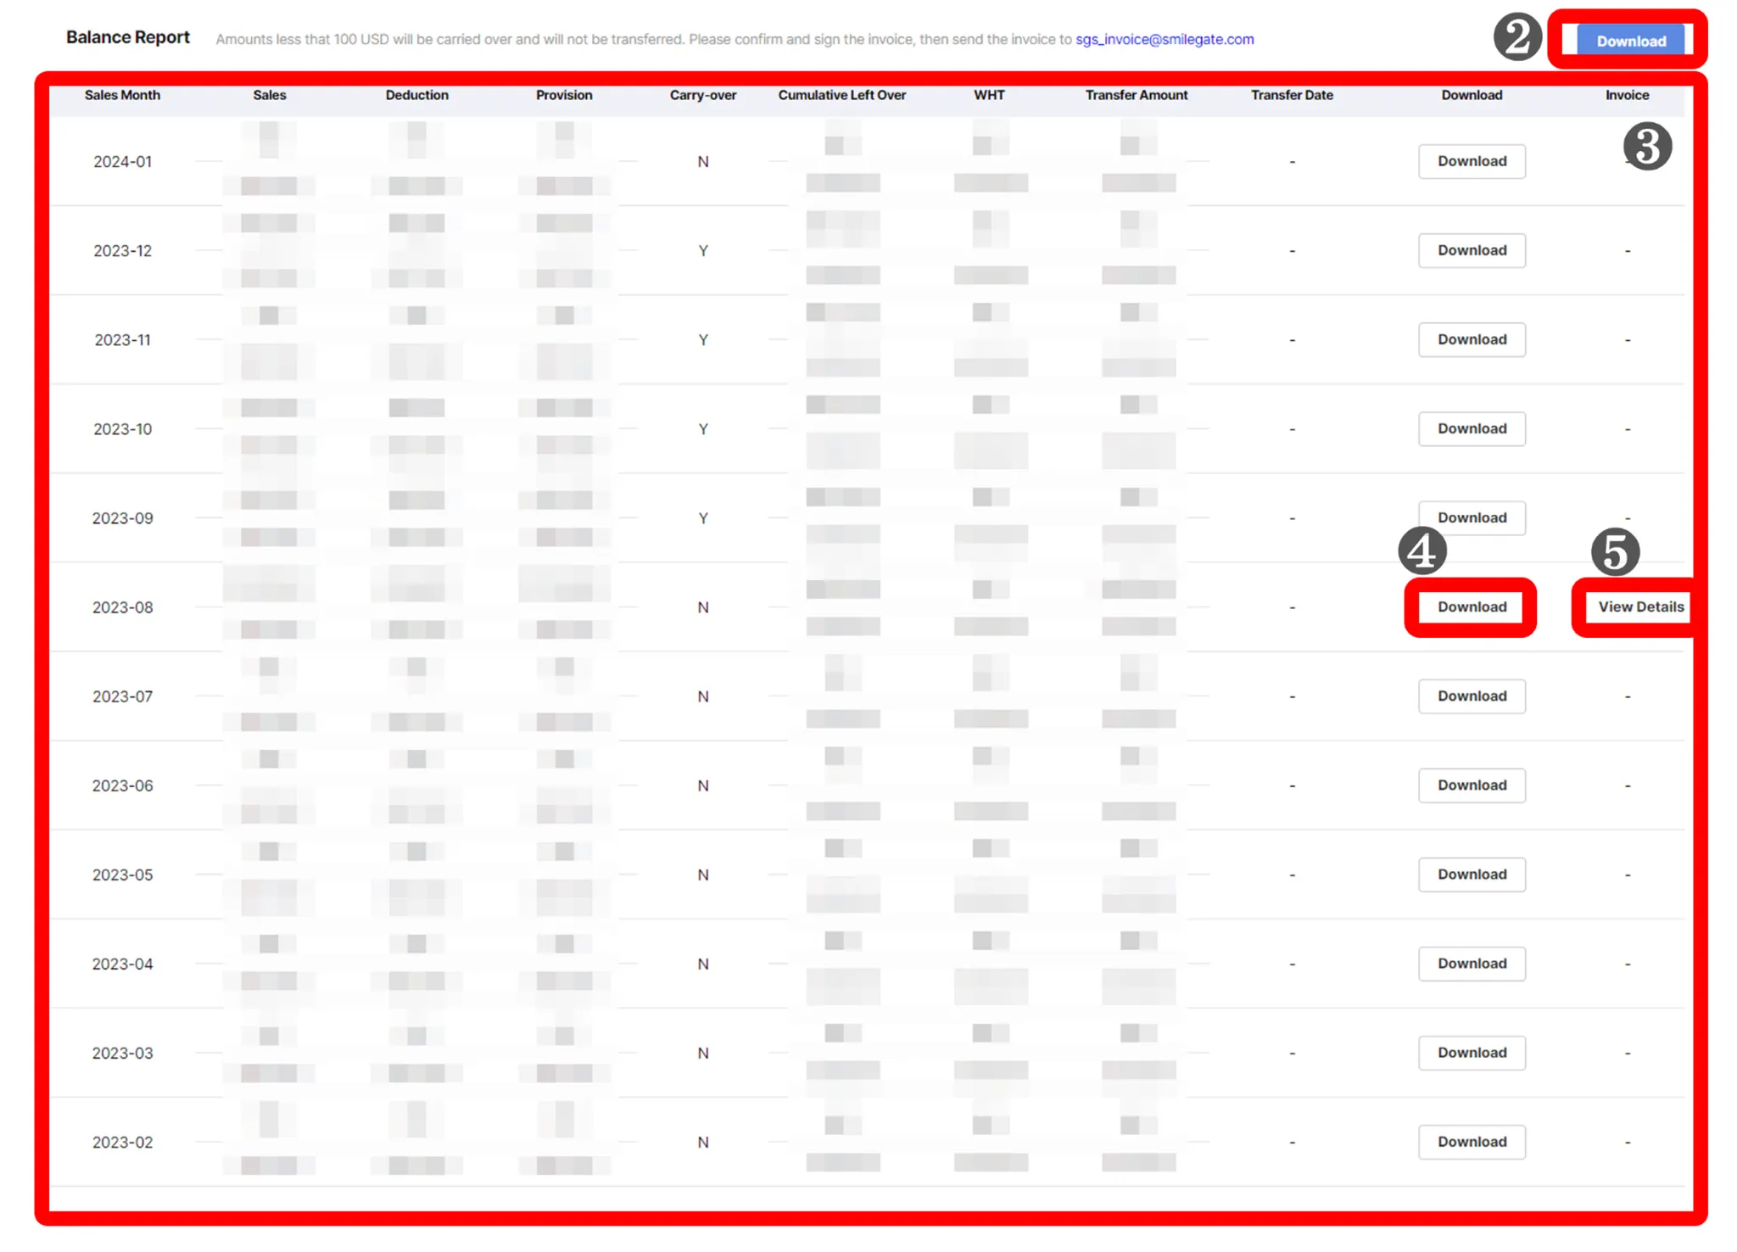Click the Sales Month column header
1737x1252 pixels.
click(122, 95)
